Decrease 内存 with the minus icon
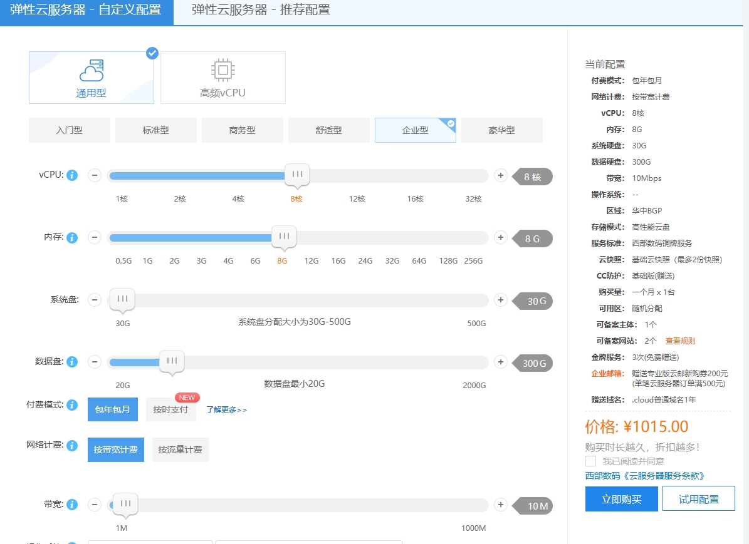The width and height of the screenshot is (749, 544). (95, 237)
